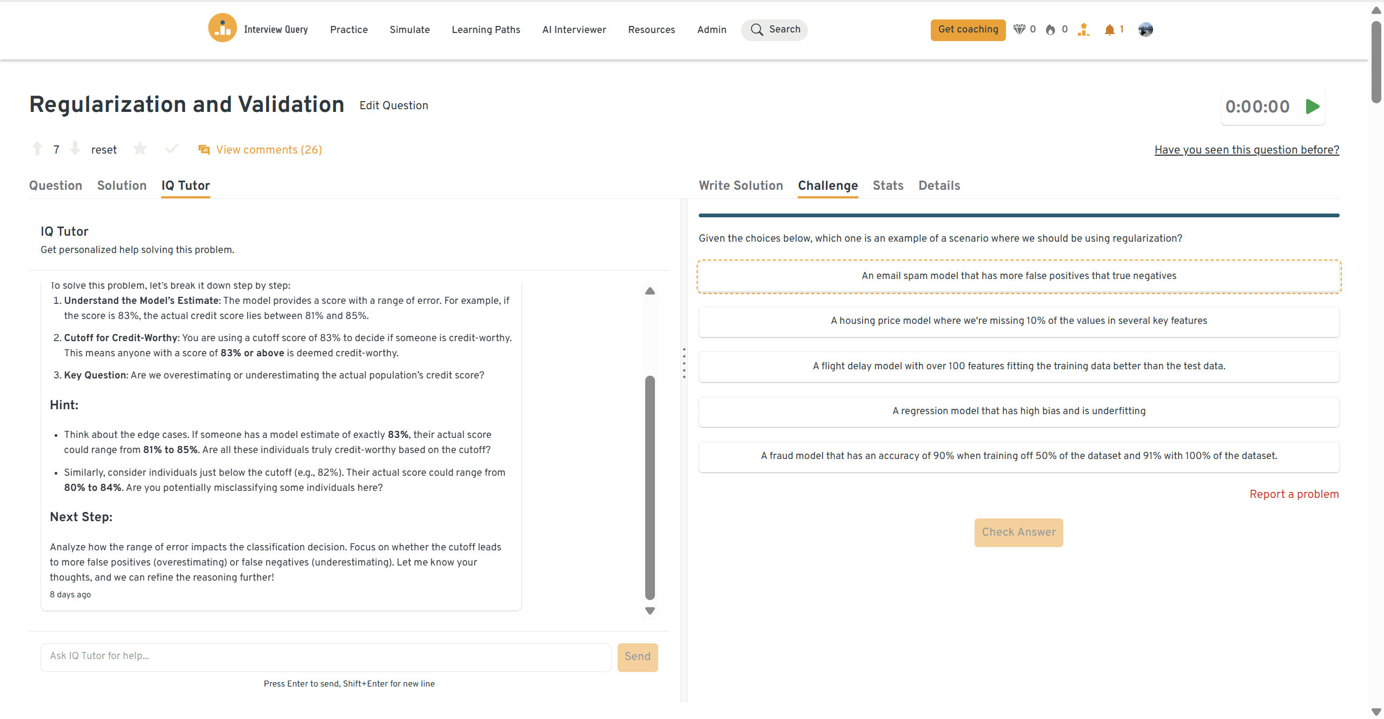Click the diamond gems icon

1019,30
